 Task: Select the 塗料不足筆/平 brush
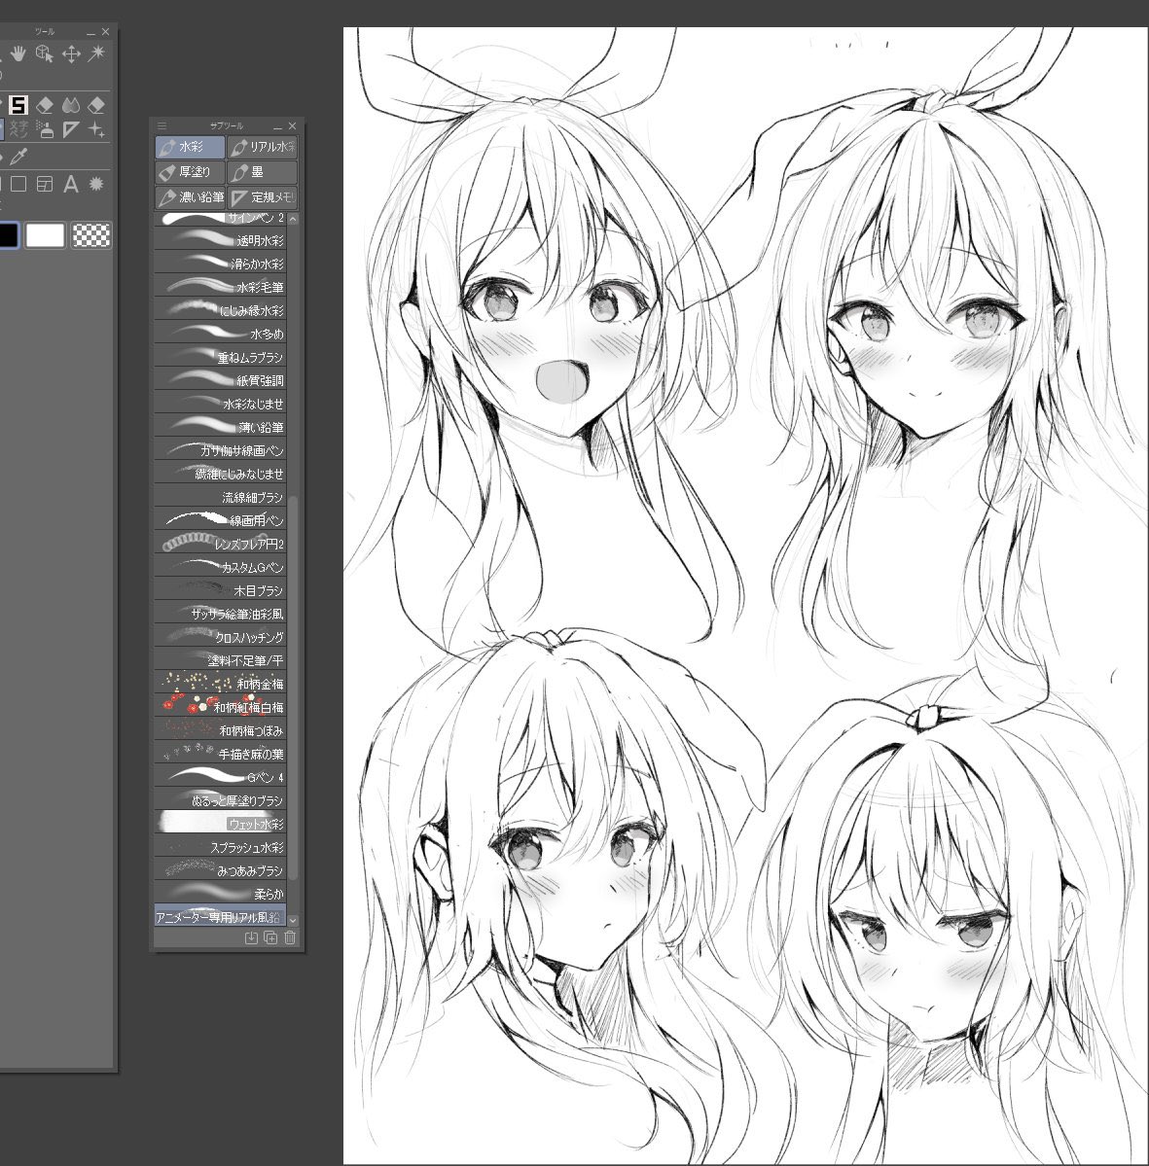tap(220, 660)
